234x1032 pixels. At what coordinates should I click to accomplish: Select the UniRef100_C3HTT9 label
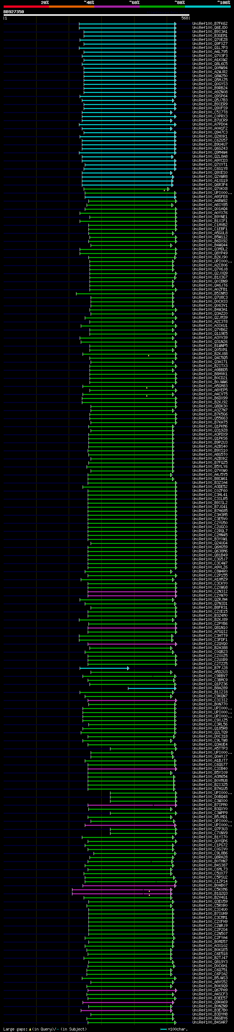pos(210,636)
